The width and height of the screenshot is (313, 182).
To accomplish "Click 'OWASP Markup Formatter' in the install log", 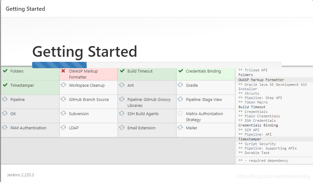I will (x=261, y=80).
